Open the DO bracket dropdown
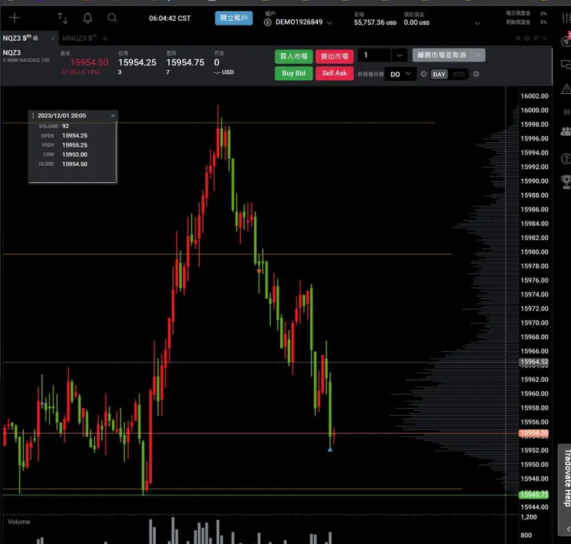 point(400,74)
